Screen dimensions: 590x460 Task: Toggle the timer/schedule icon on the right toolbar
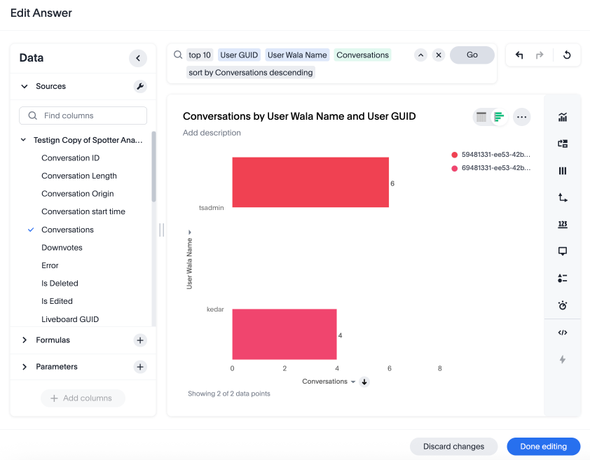(562, 305)
